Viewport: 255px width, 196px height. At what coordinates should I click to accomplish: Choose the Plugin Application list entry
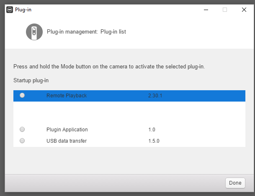pos(129,129)
